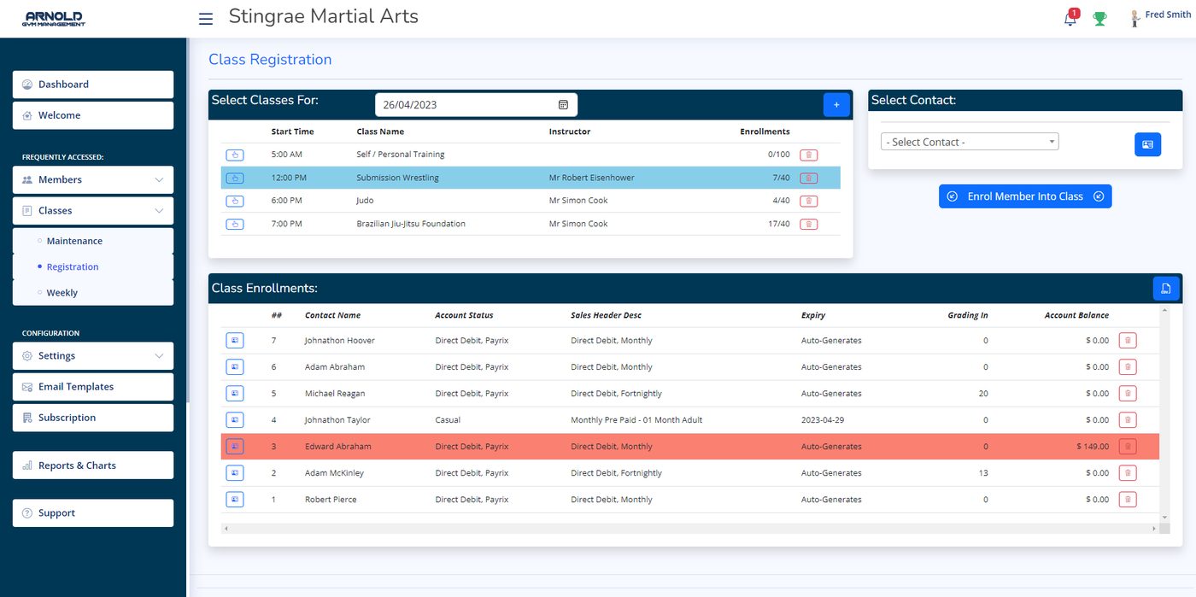Viewport: 1196px width, 597px height.
Task: Open the Welcome page
Action: (93, 115)
